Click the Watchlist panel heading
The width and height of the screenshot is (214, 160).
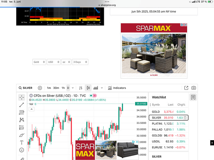tap(159, 97)
